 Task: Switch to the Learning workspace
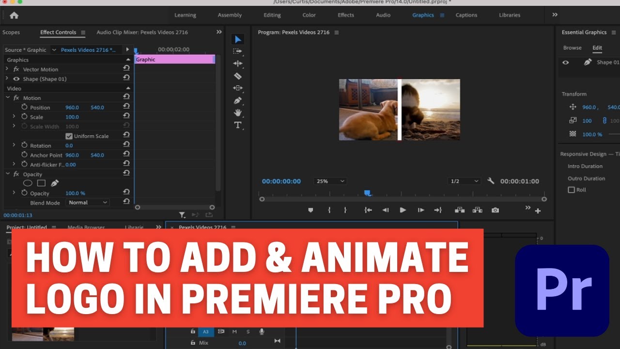click(185, 15)
